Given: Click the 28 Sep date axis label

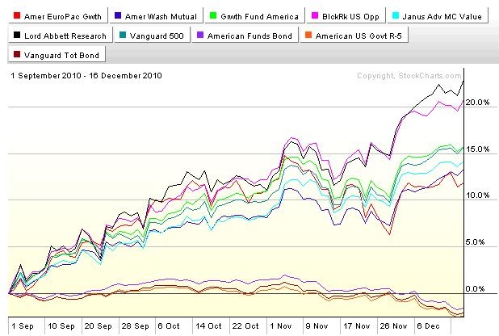Looking at the screenshot, I should click(136, 326).
